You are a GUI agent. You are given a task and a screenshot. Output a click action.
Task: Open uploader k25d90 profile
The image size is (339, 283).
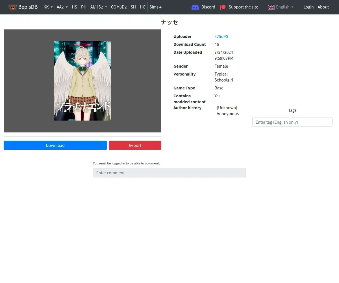221,37
